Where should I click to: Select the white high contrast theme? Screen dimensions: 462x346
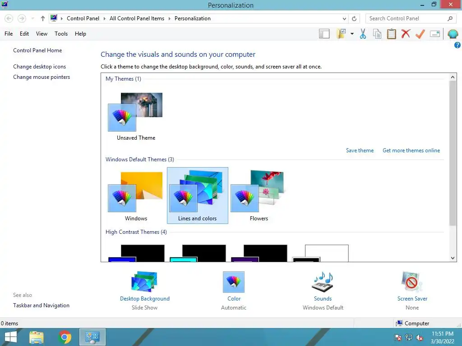click(320, 253)
